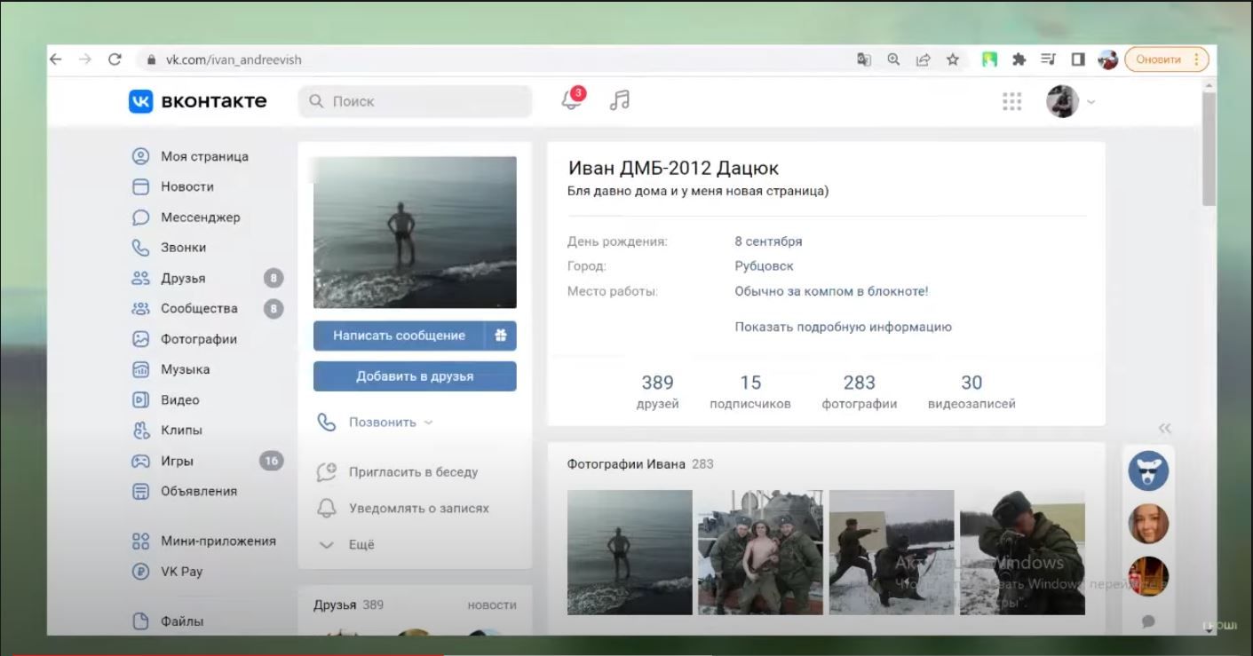
Task: Click the Игры gamepad icon
Action: click(140, 461)
